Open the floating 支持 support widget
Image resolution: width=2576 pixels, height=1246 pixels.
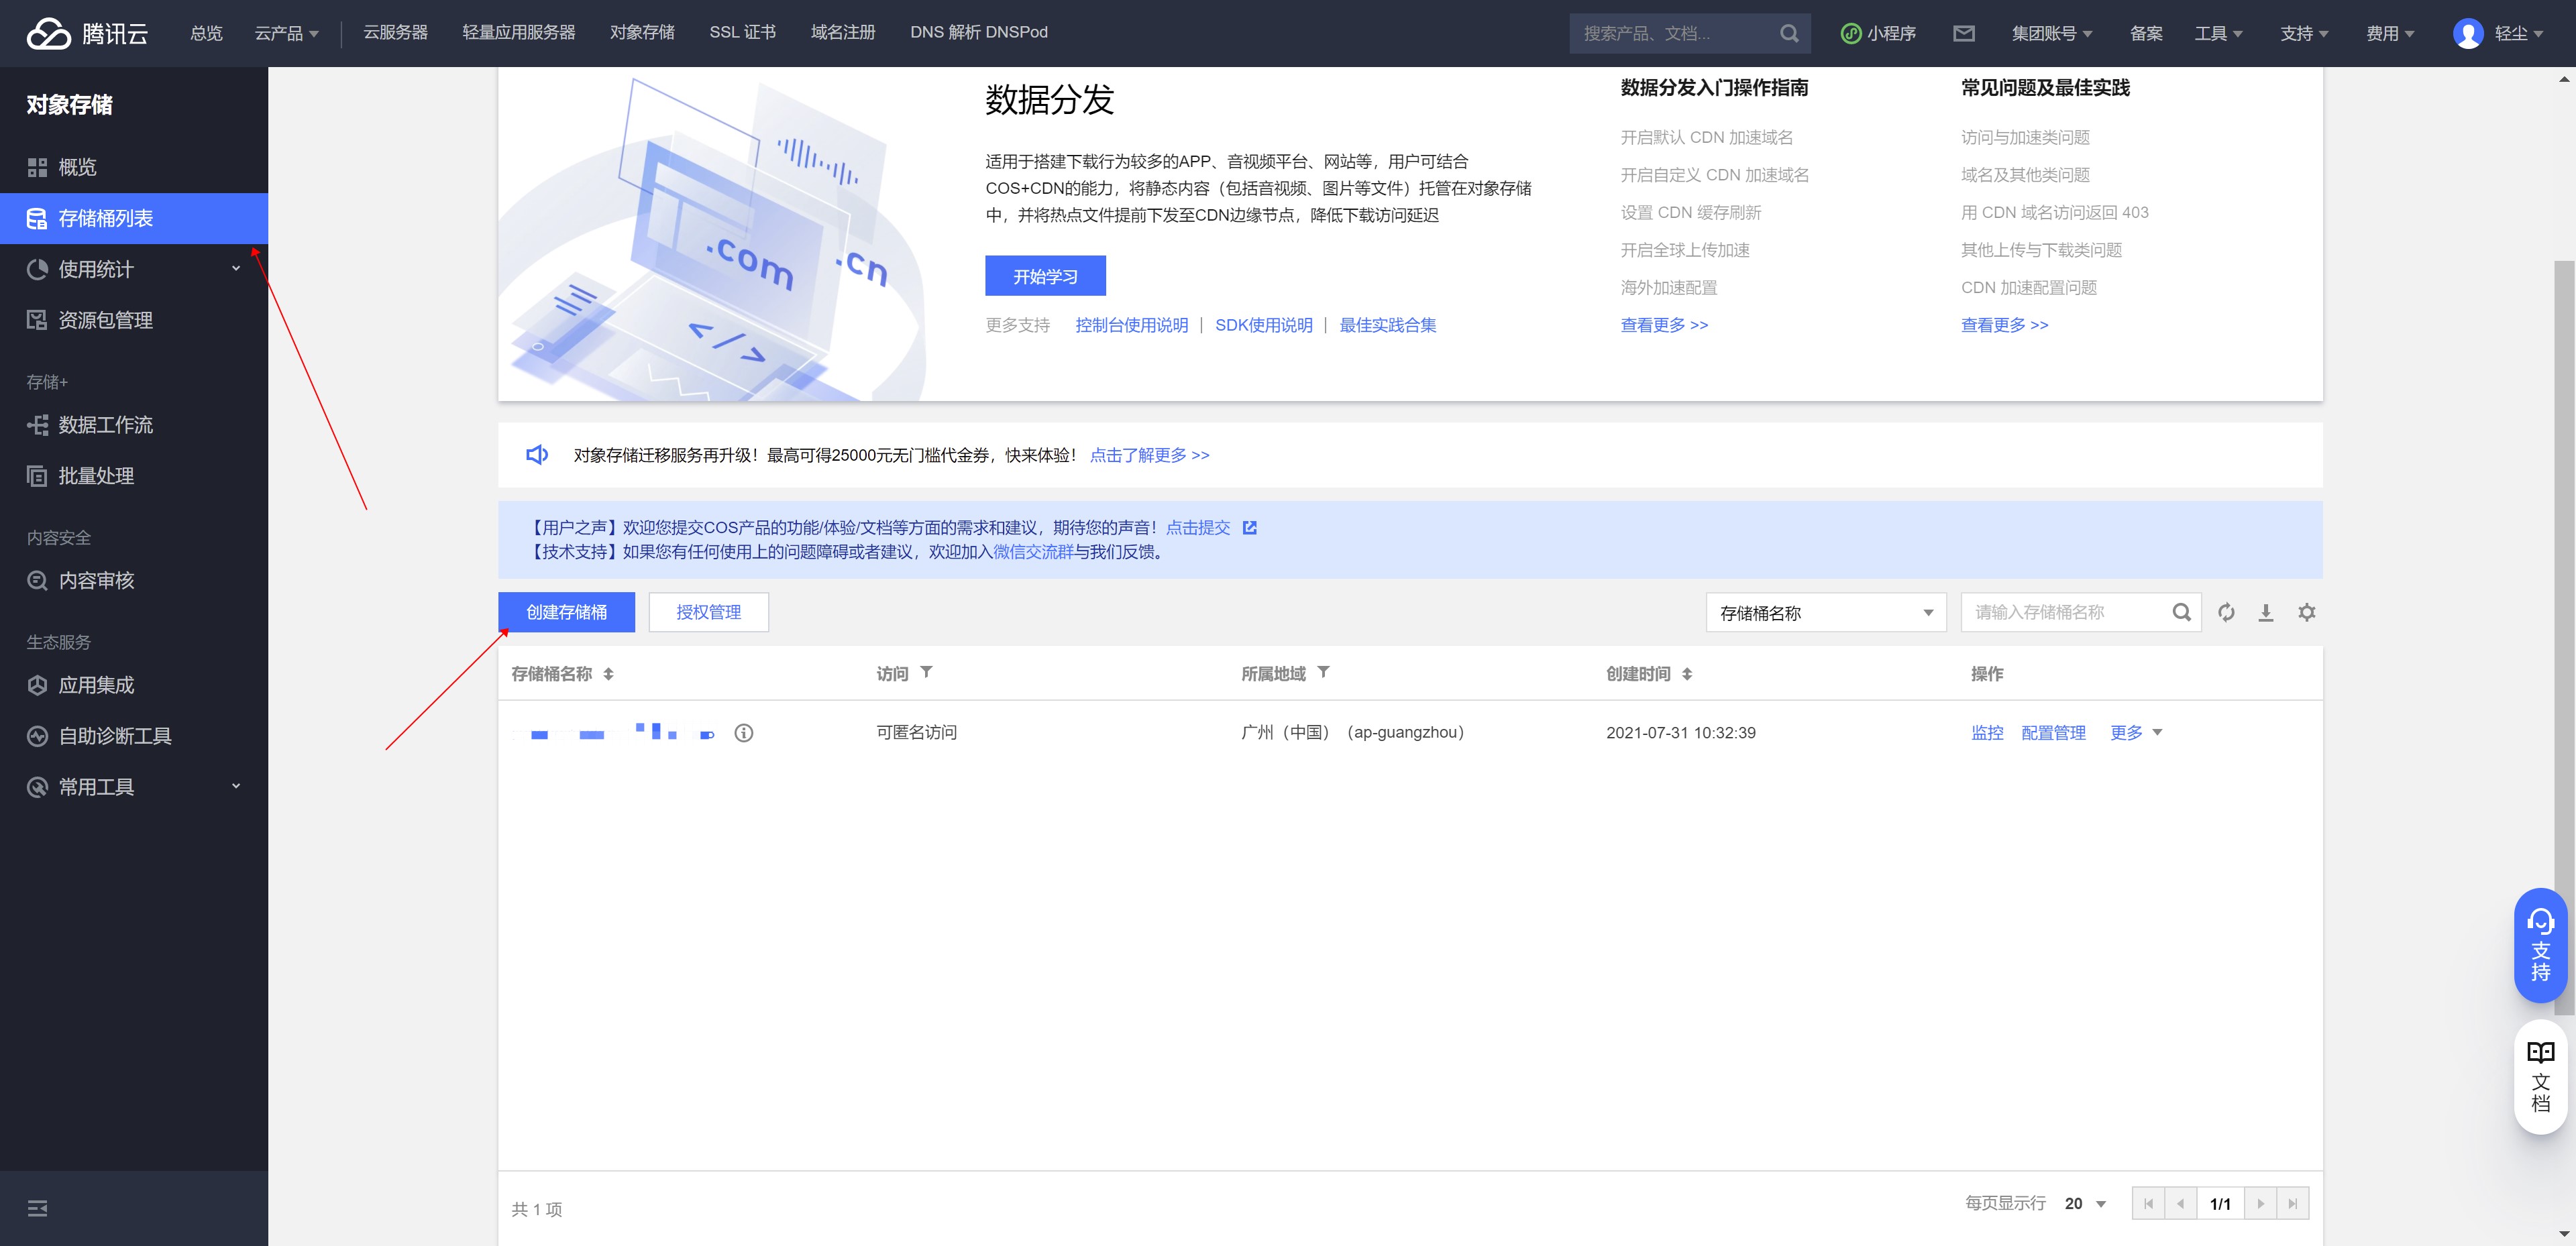2540,945
